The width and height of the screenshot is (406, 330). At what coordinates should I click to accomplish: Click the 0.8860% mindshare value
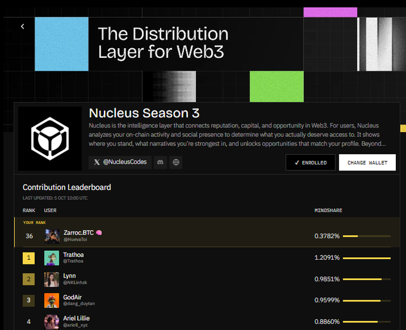click(x=327, y=322)
